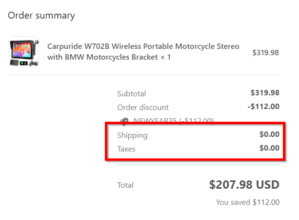Click the Total label
Image resolution: width=299 pixels, height=220 pixels.
click(125, 185)
